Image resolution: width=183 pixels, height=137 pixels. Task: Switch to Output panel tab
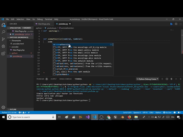coord(53,79)
